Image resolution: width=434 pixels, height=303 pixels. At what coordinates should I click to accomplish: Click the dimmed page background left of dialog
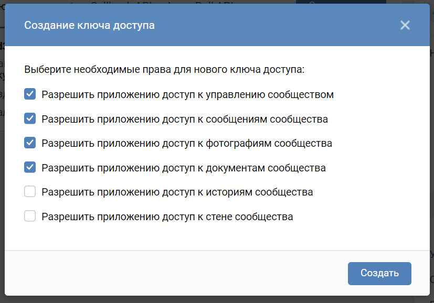[2, 157]
